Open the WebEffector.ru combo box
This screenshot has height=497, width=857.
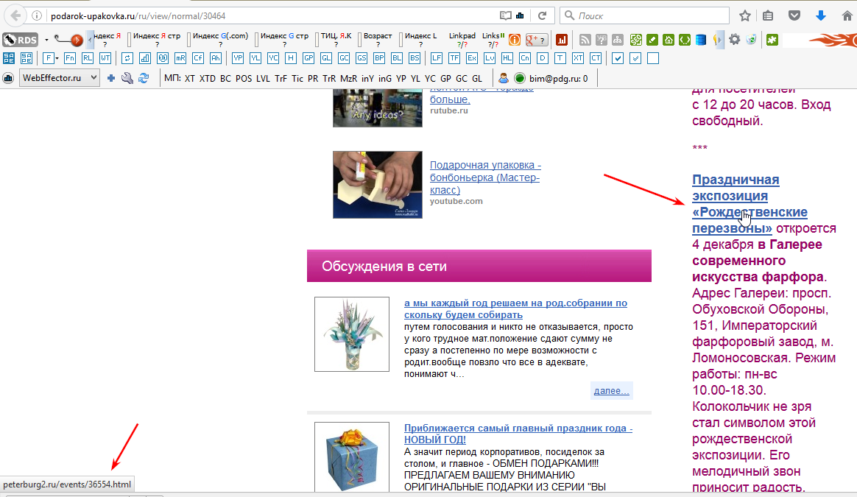(60, 78)
